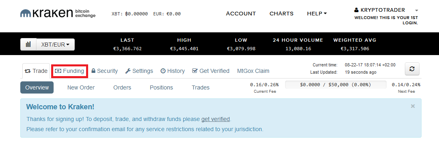
Task: Open the chart bars icon button
Action: tap(28, 45)
